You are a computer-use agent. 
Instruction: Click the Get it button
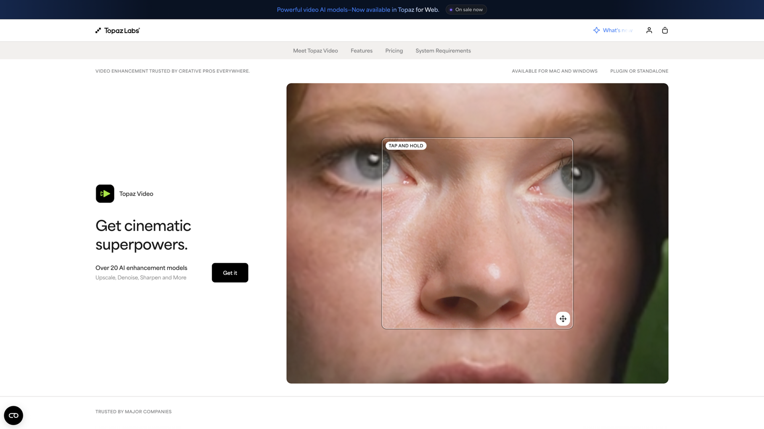coord(230,273)
